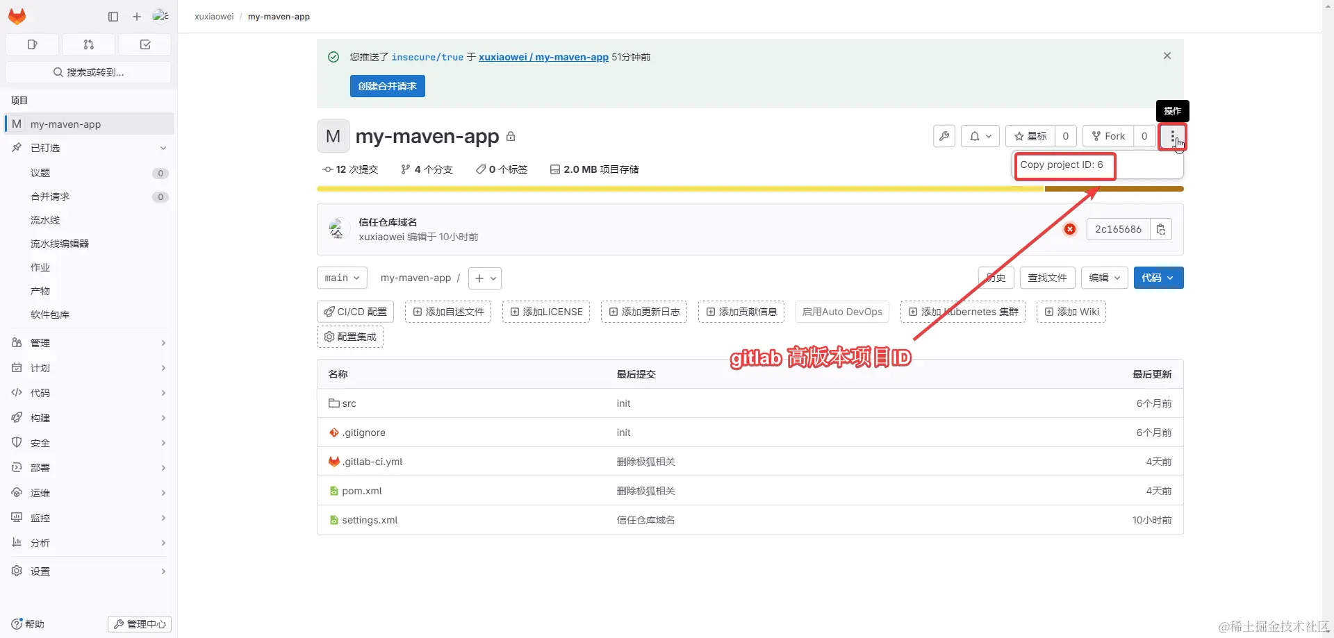The height and width of the screenshot is (638, 1334).
Task: Open the add file plus dropdown
Action: click(485, 278)
